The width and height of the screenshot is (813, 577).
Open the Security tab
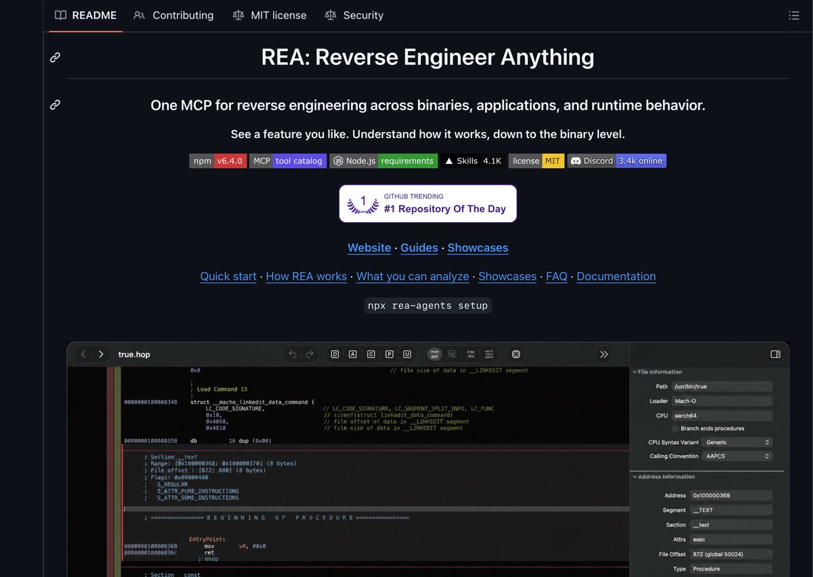coord(354,15)
